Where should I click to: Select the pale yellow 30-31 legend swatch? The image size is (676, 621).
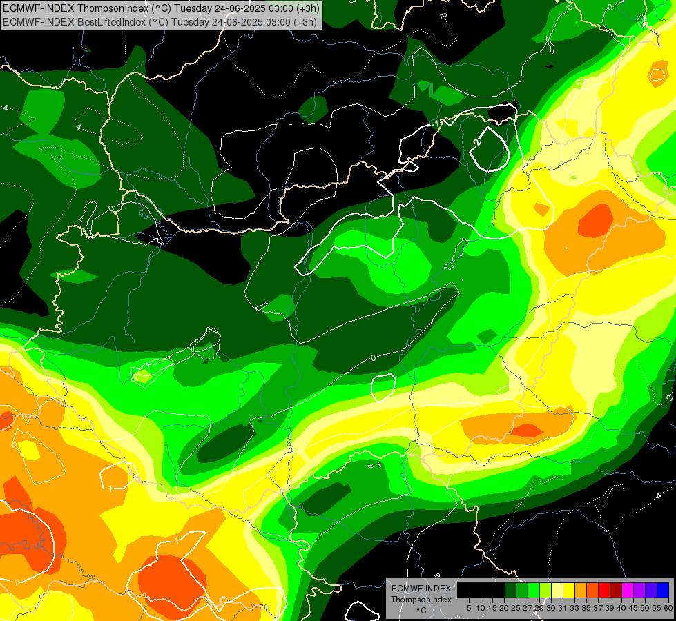point(557,590)
